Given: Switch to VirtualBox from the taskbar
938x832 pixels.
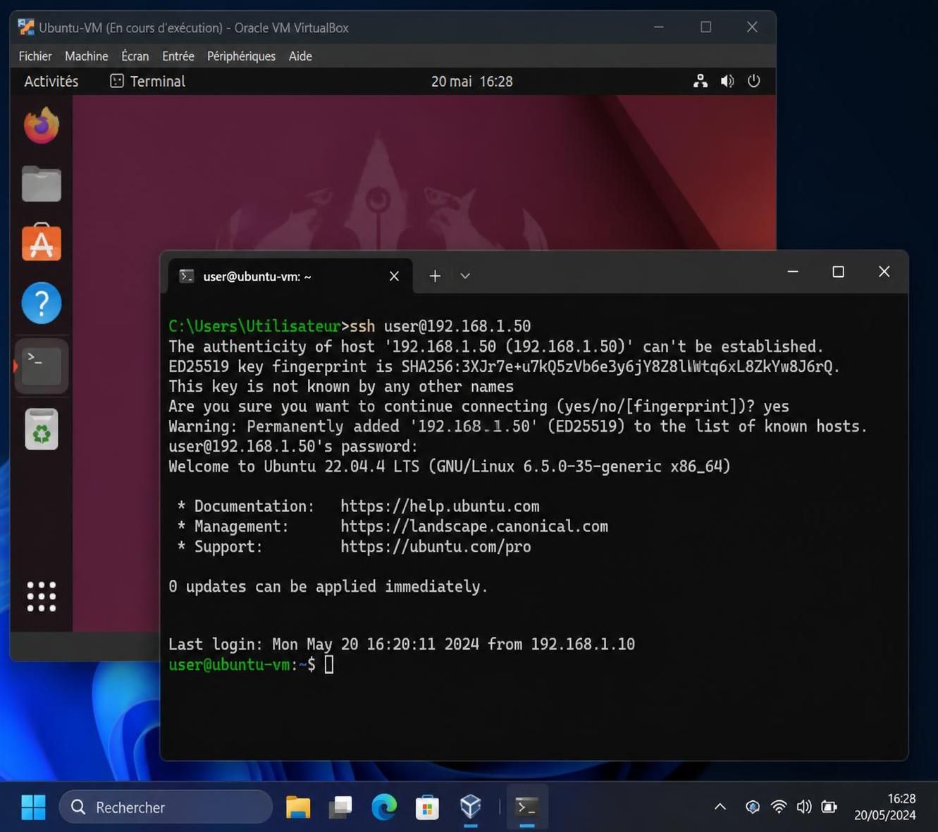Looking at the screenshot, I should [x=470, y=807].
